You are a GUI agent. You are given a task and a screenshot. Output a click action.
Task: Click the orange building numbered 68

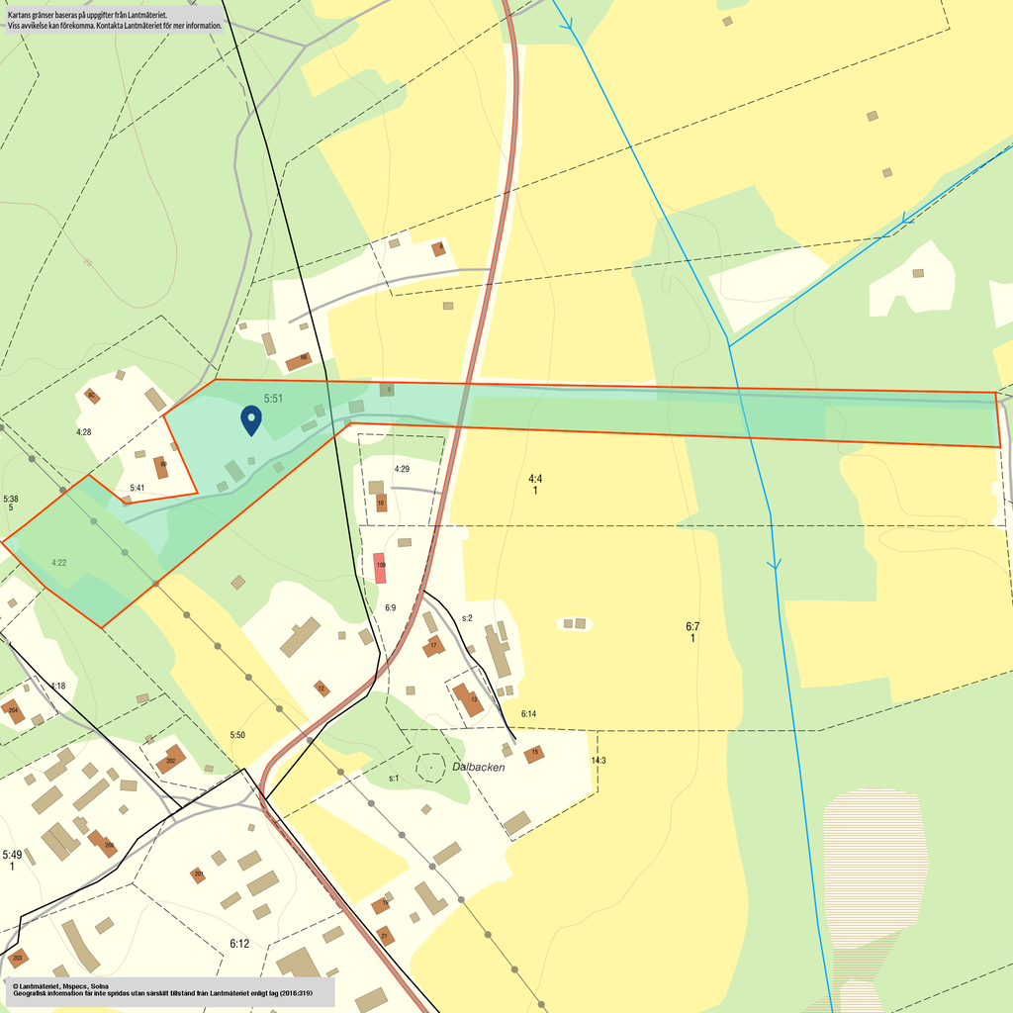pos(299,361)
